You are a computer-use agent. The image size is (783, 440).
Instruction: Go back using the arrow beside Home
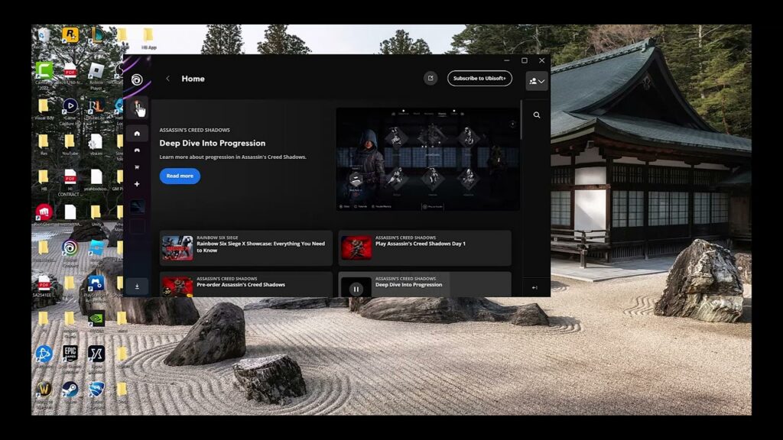click(x=167, y=79)
